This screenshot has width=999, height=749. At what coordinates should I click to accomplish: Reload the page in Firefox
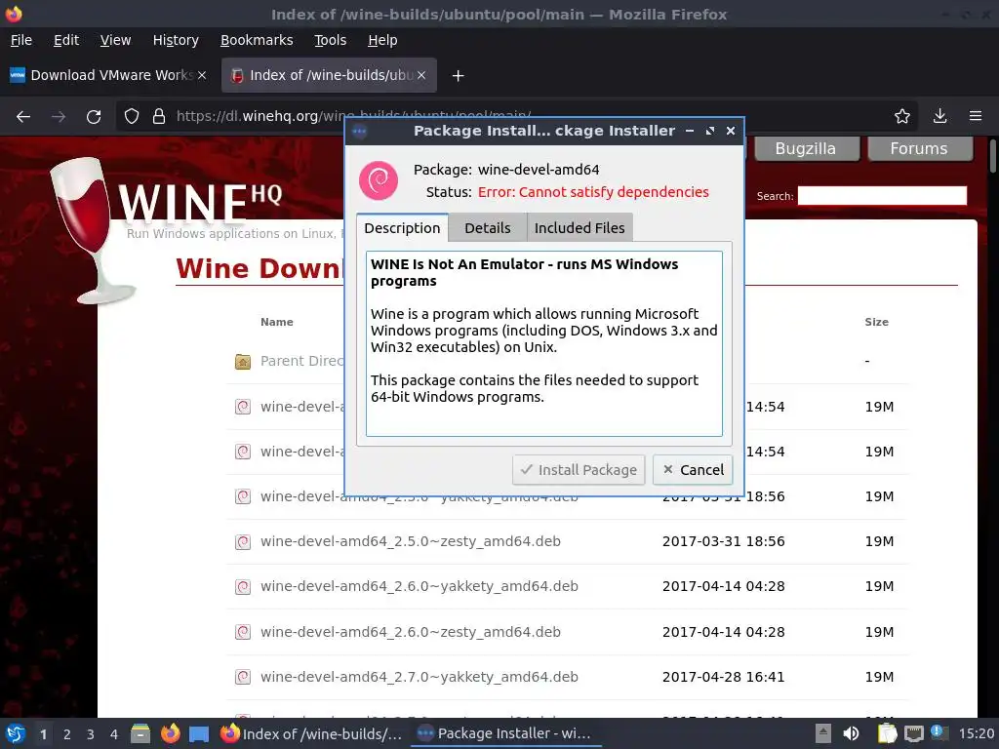click(x=94, y=117)
